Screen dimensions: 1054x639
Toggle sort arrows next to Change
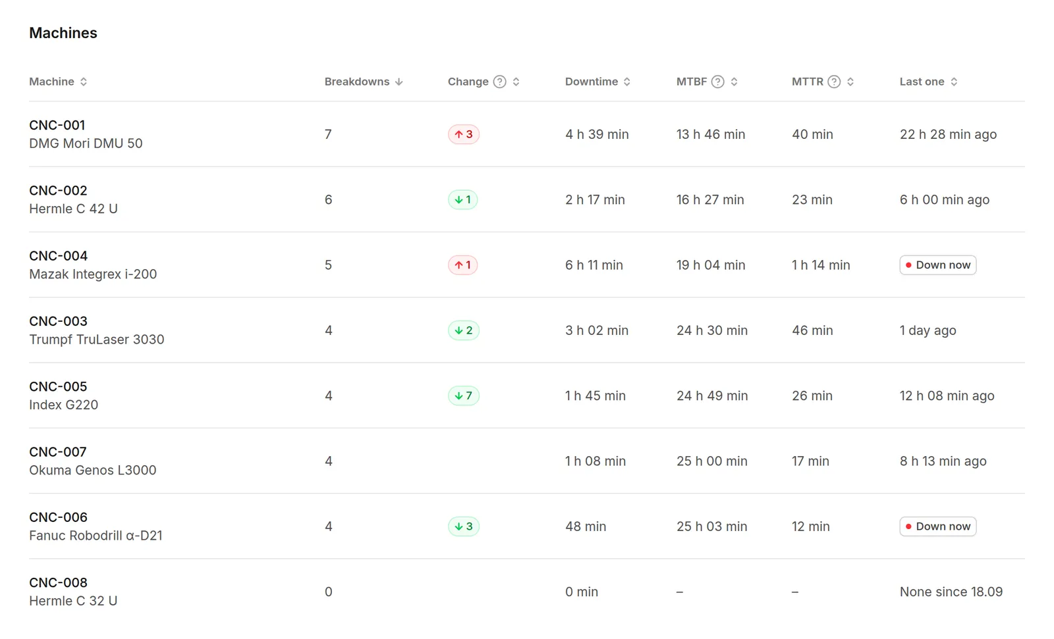(x=516, y=82)
